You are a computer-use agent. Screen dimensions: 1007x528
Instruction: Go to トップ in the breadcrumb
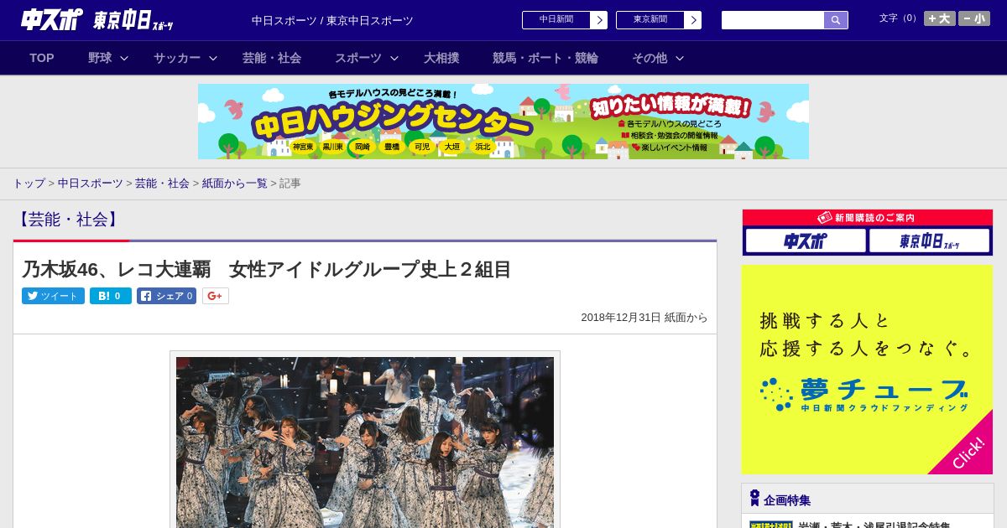[29, 183]
